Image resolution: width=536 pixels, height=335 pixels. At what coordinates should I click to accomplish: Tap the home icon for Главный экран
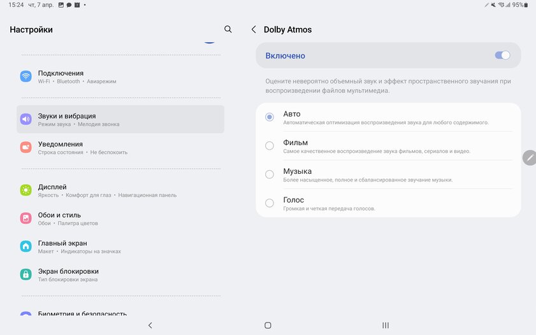pyautogui.click(x=26, y=246)
